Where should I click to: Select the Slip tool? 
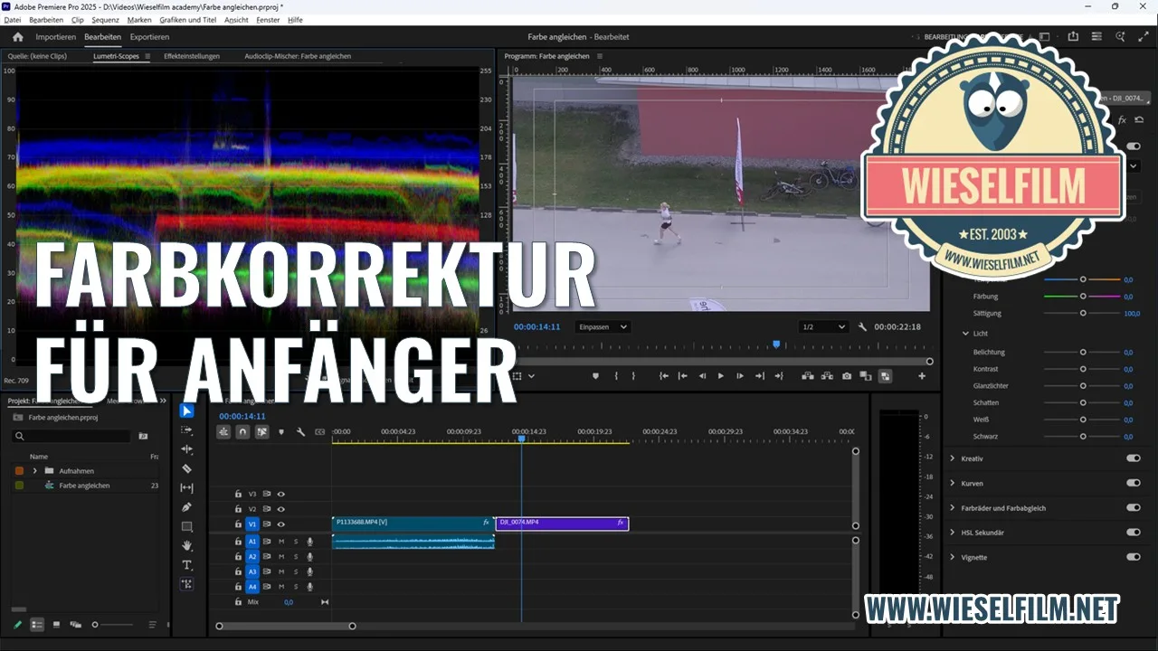pyautogui.click(x=186, y=487)
